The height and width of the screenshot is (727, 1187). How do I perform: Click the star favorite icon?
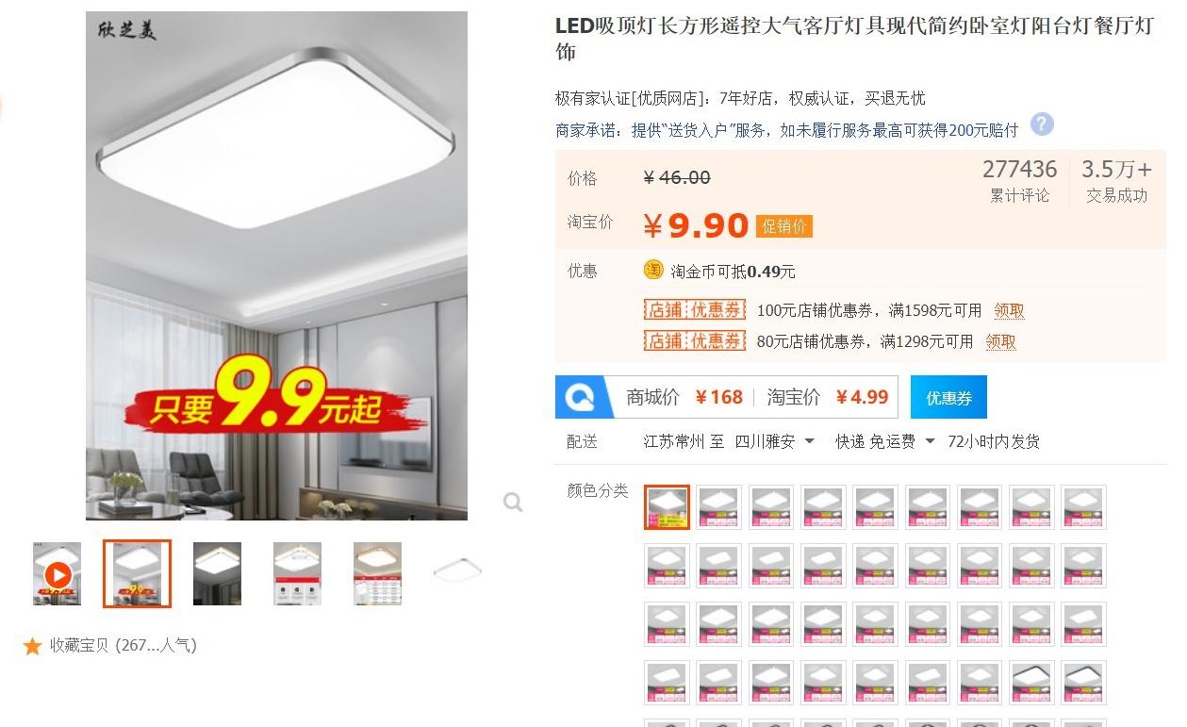33,646
